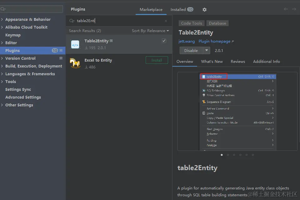Open Sort By: Relevance dropdown

pyautogui.click(x=150, y=31)
